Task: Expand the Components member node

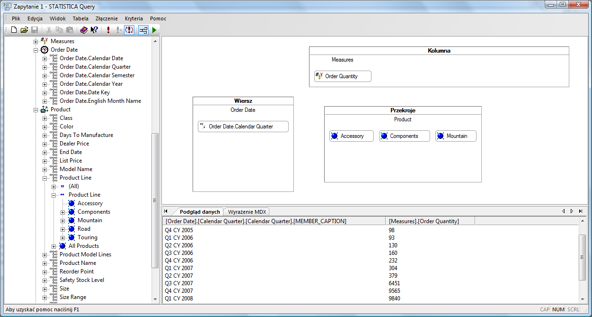Action: coord(63,212)
